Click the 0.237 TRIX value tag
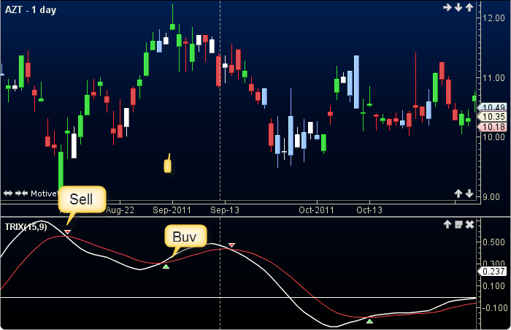Viewport: 511px width, 330px height. point(493,272)
